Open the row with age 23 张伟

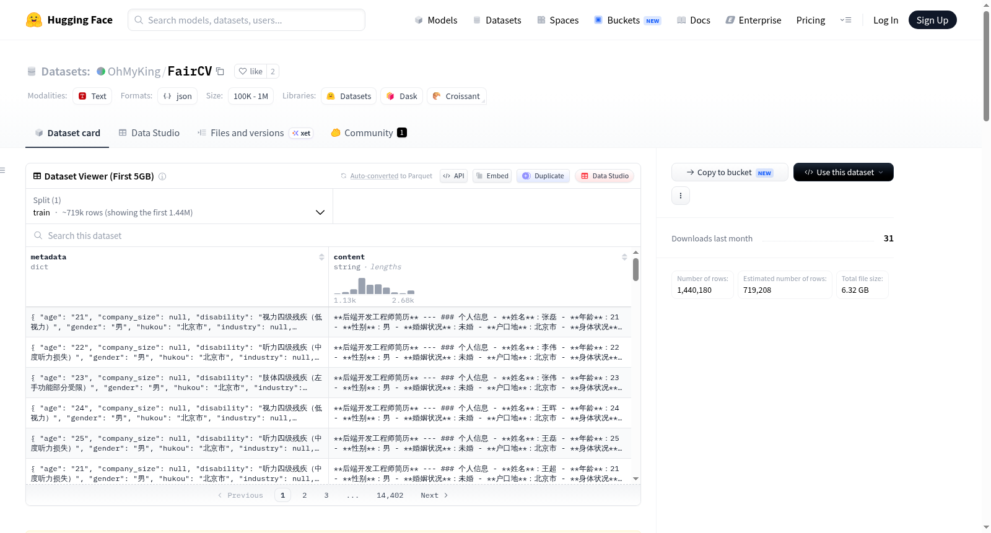coord(328,383)
